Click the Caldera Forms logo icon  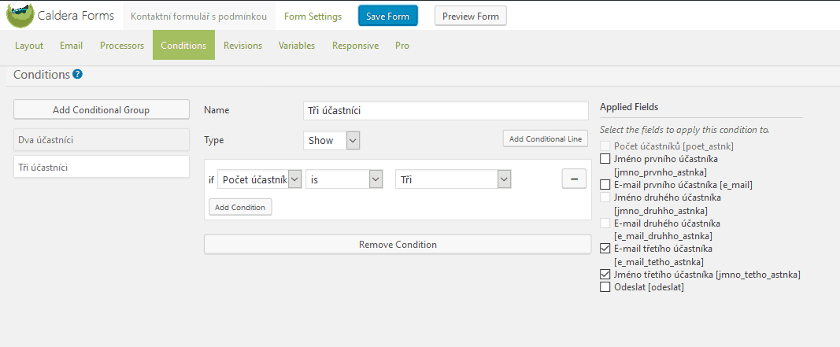click(x=20, y=15)
